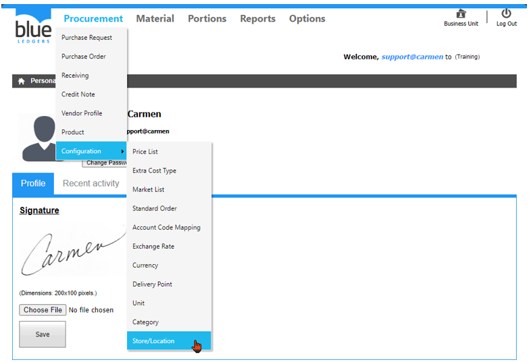The width and height of the screenshot is (529, 362).
Task: Select Store/Location in Configuration submenu
Action: click(x=153, y=341)
